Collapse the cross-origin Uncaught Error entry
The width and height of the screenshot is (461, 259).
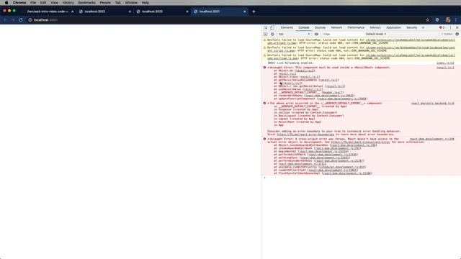pyautogui.click(x=268, y=139)
